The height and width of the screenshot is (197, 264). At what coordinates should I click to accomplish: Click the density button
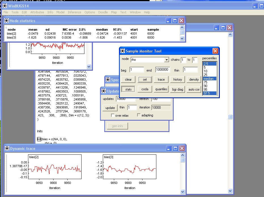pyautogui.click(x=194, y=79)
